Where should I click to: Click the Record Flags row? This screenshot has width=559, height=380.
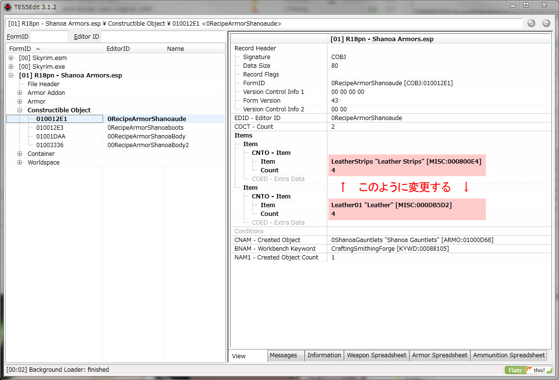click(390, 75)
